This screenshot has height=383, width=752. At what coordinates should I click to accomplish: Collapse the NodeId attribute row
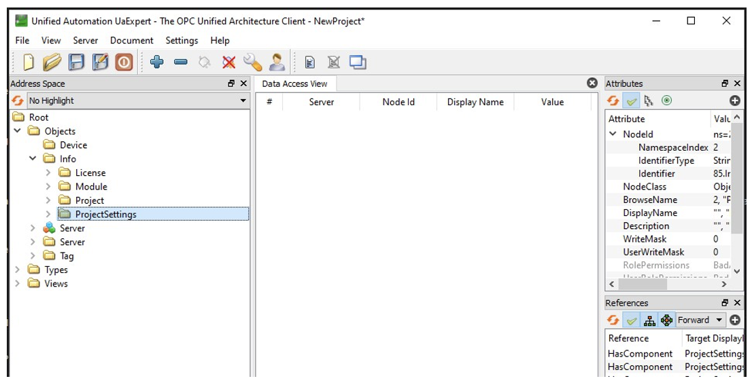click(x=613, y=134)
